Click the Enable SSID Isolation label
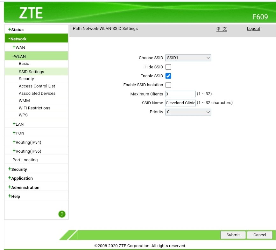 pos(143,85)
